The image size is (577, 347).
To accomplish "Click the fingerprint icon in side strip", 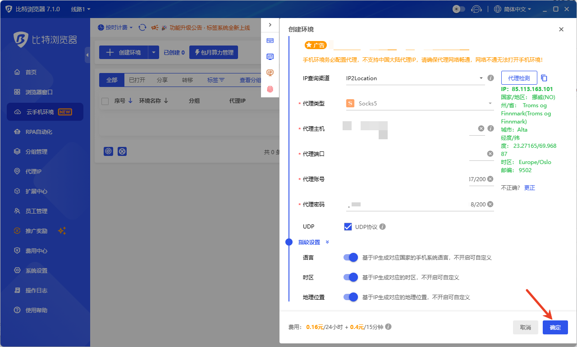I will click(270, 89).
